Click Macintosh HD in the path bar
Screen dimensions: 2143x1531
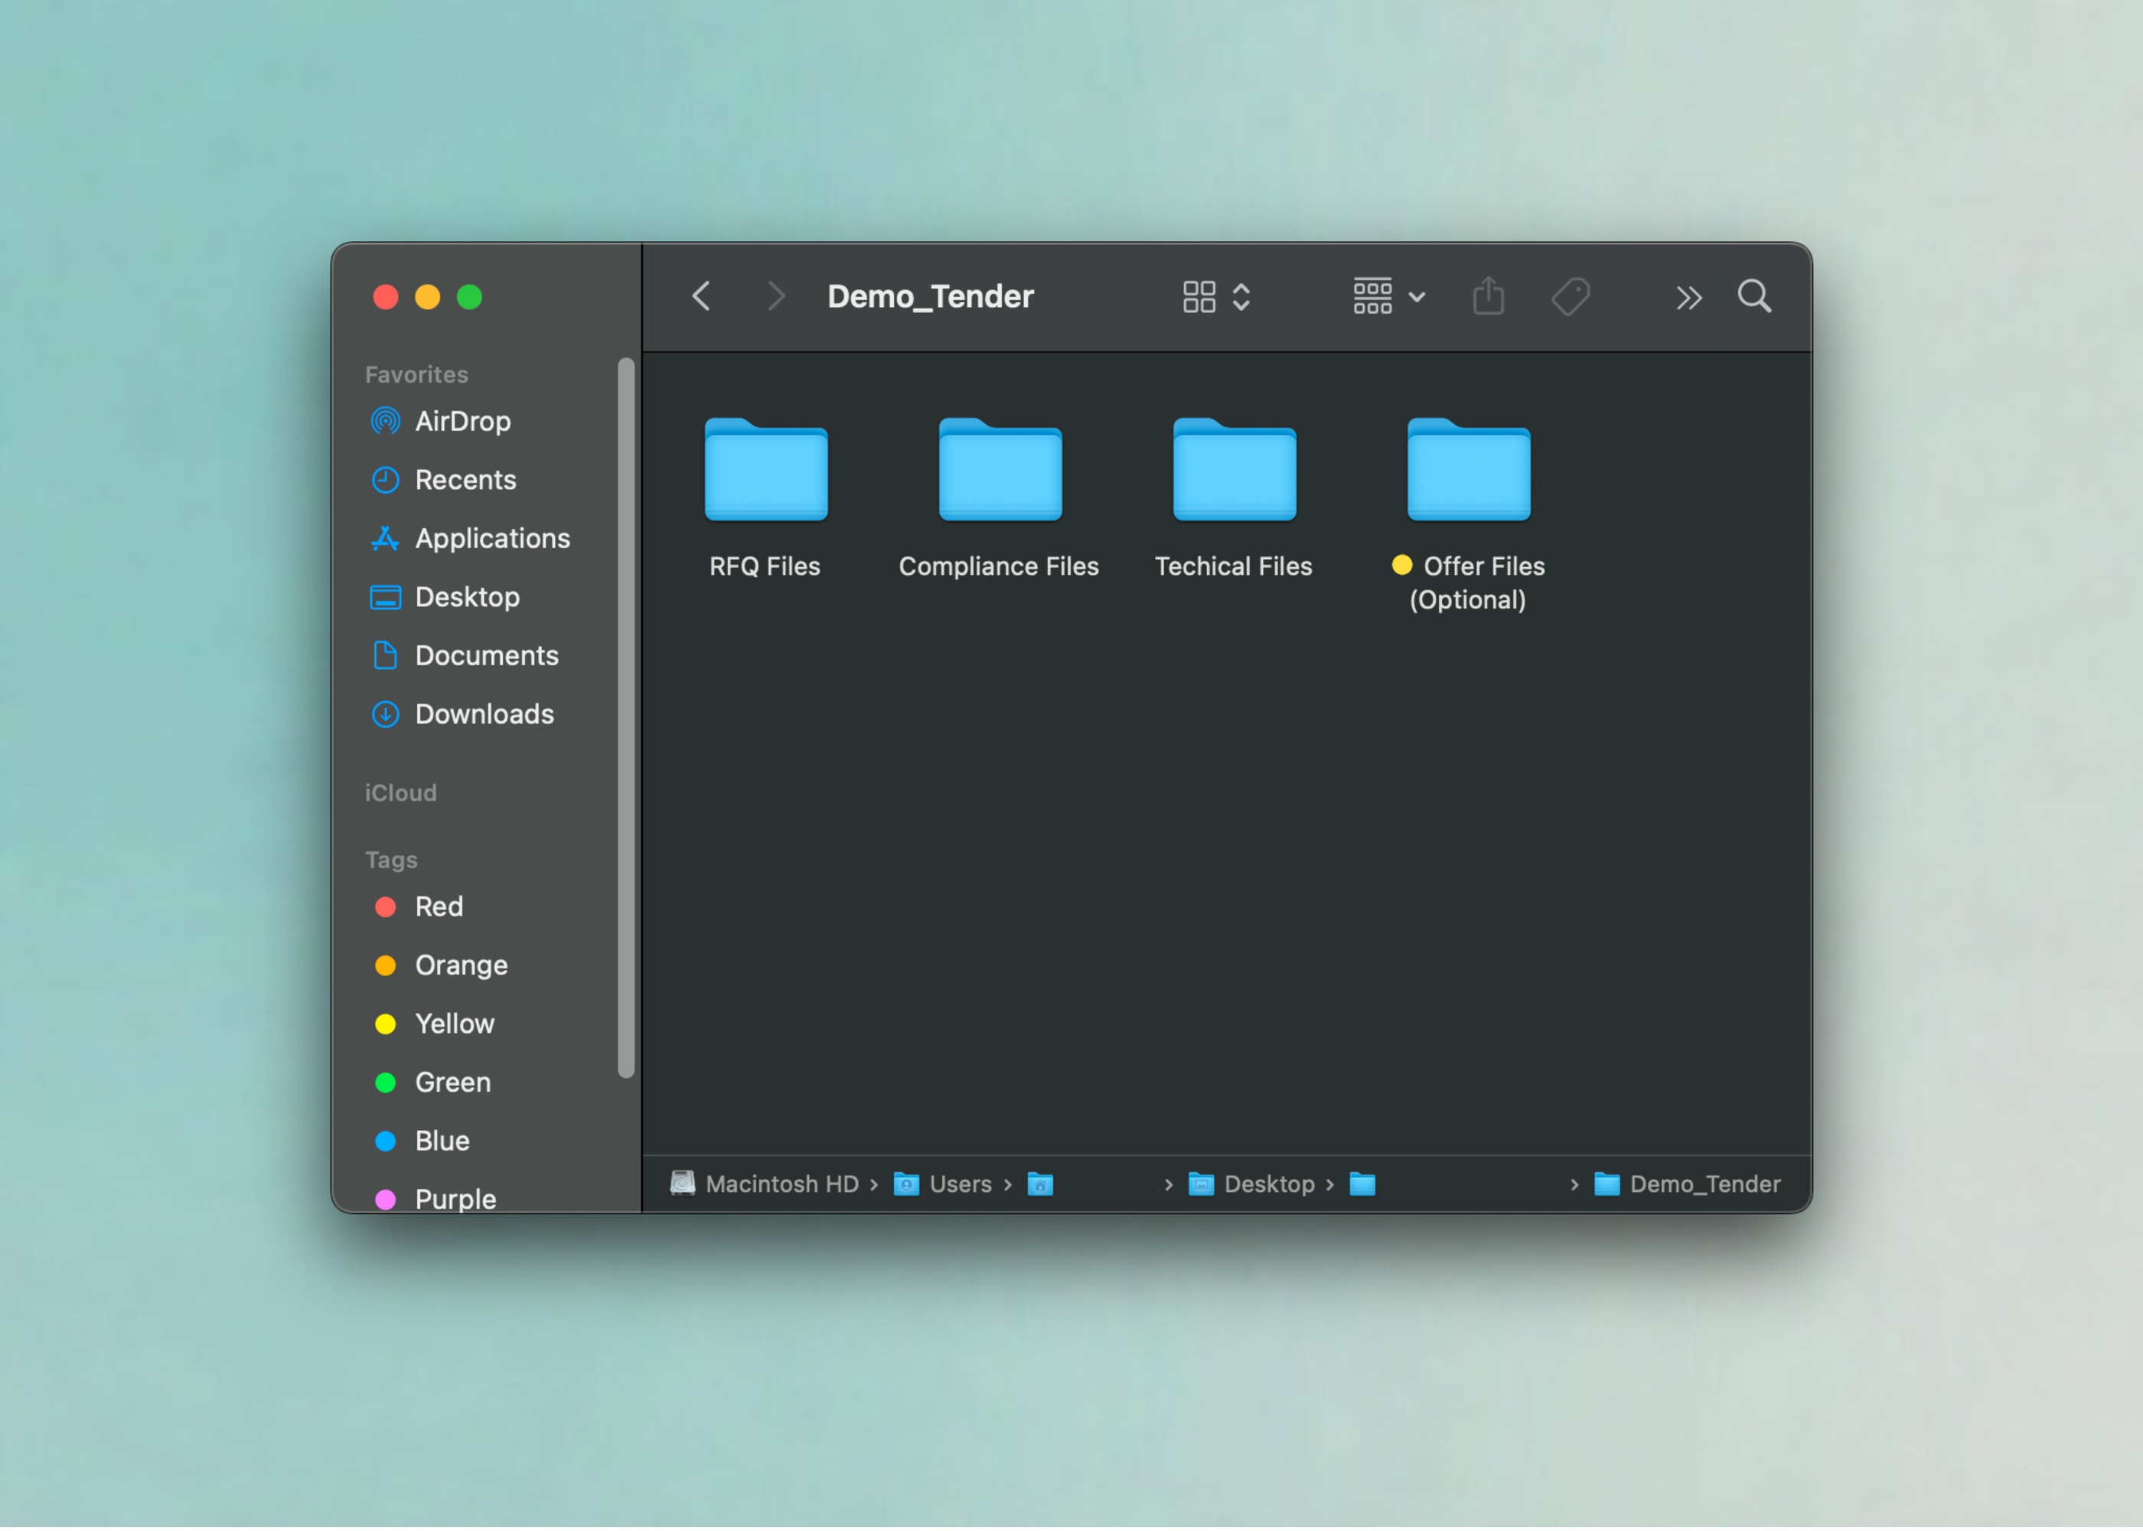click(x=781, y=1184)
